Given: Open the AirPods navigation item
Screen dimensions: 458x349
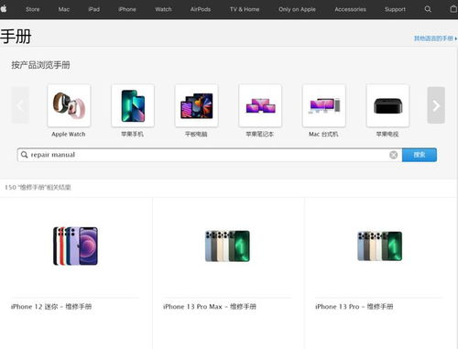Looking at the screenshot, I should click(x=201, y=9).
